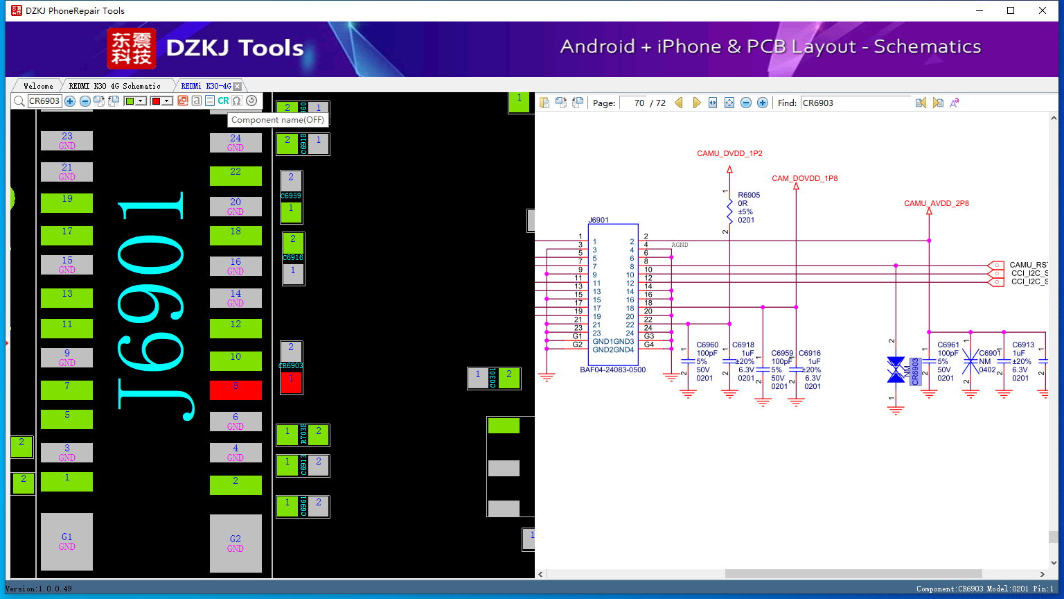
Task: Fit schematic page to width
Action: point(713,103)
